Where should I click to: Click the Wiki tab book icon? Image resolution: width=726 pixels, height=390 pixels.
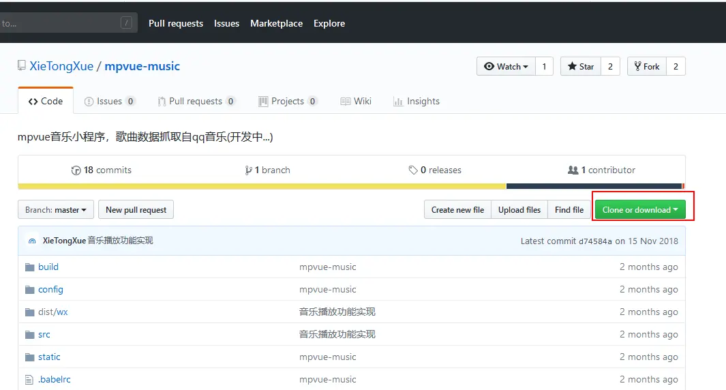pyautogui.click(x=346, y=102)
